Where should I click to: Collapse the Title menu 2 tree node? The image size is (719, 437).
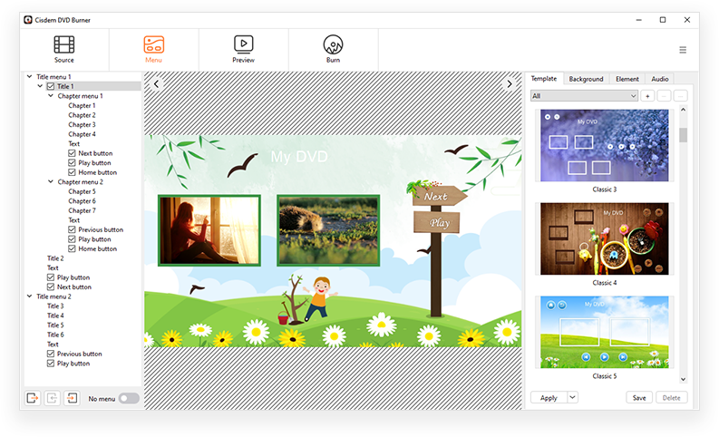[29, 296]
